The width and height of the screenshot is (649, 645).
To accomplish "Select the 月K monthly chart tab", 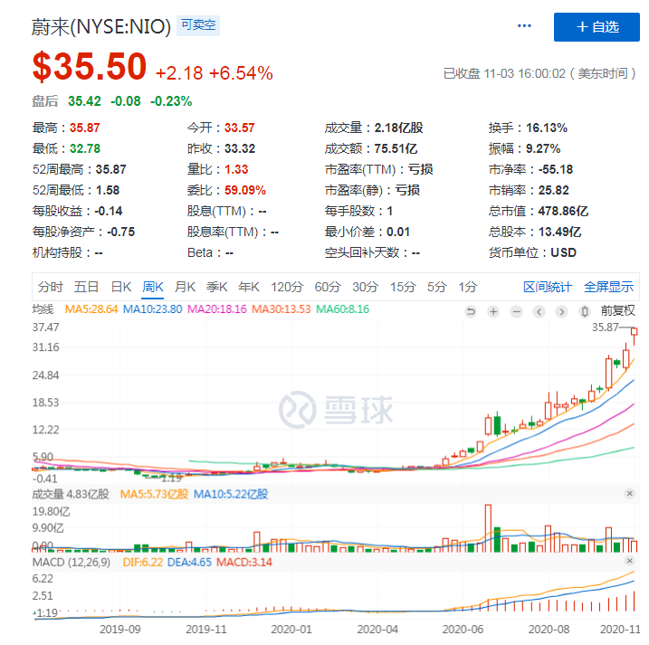I will coord(185,286).
